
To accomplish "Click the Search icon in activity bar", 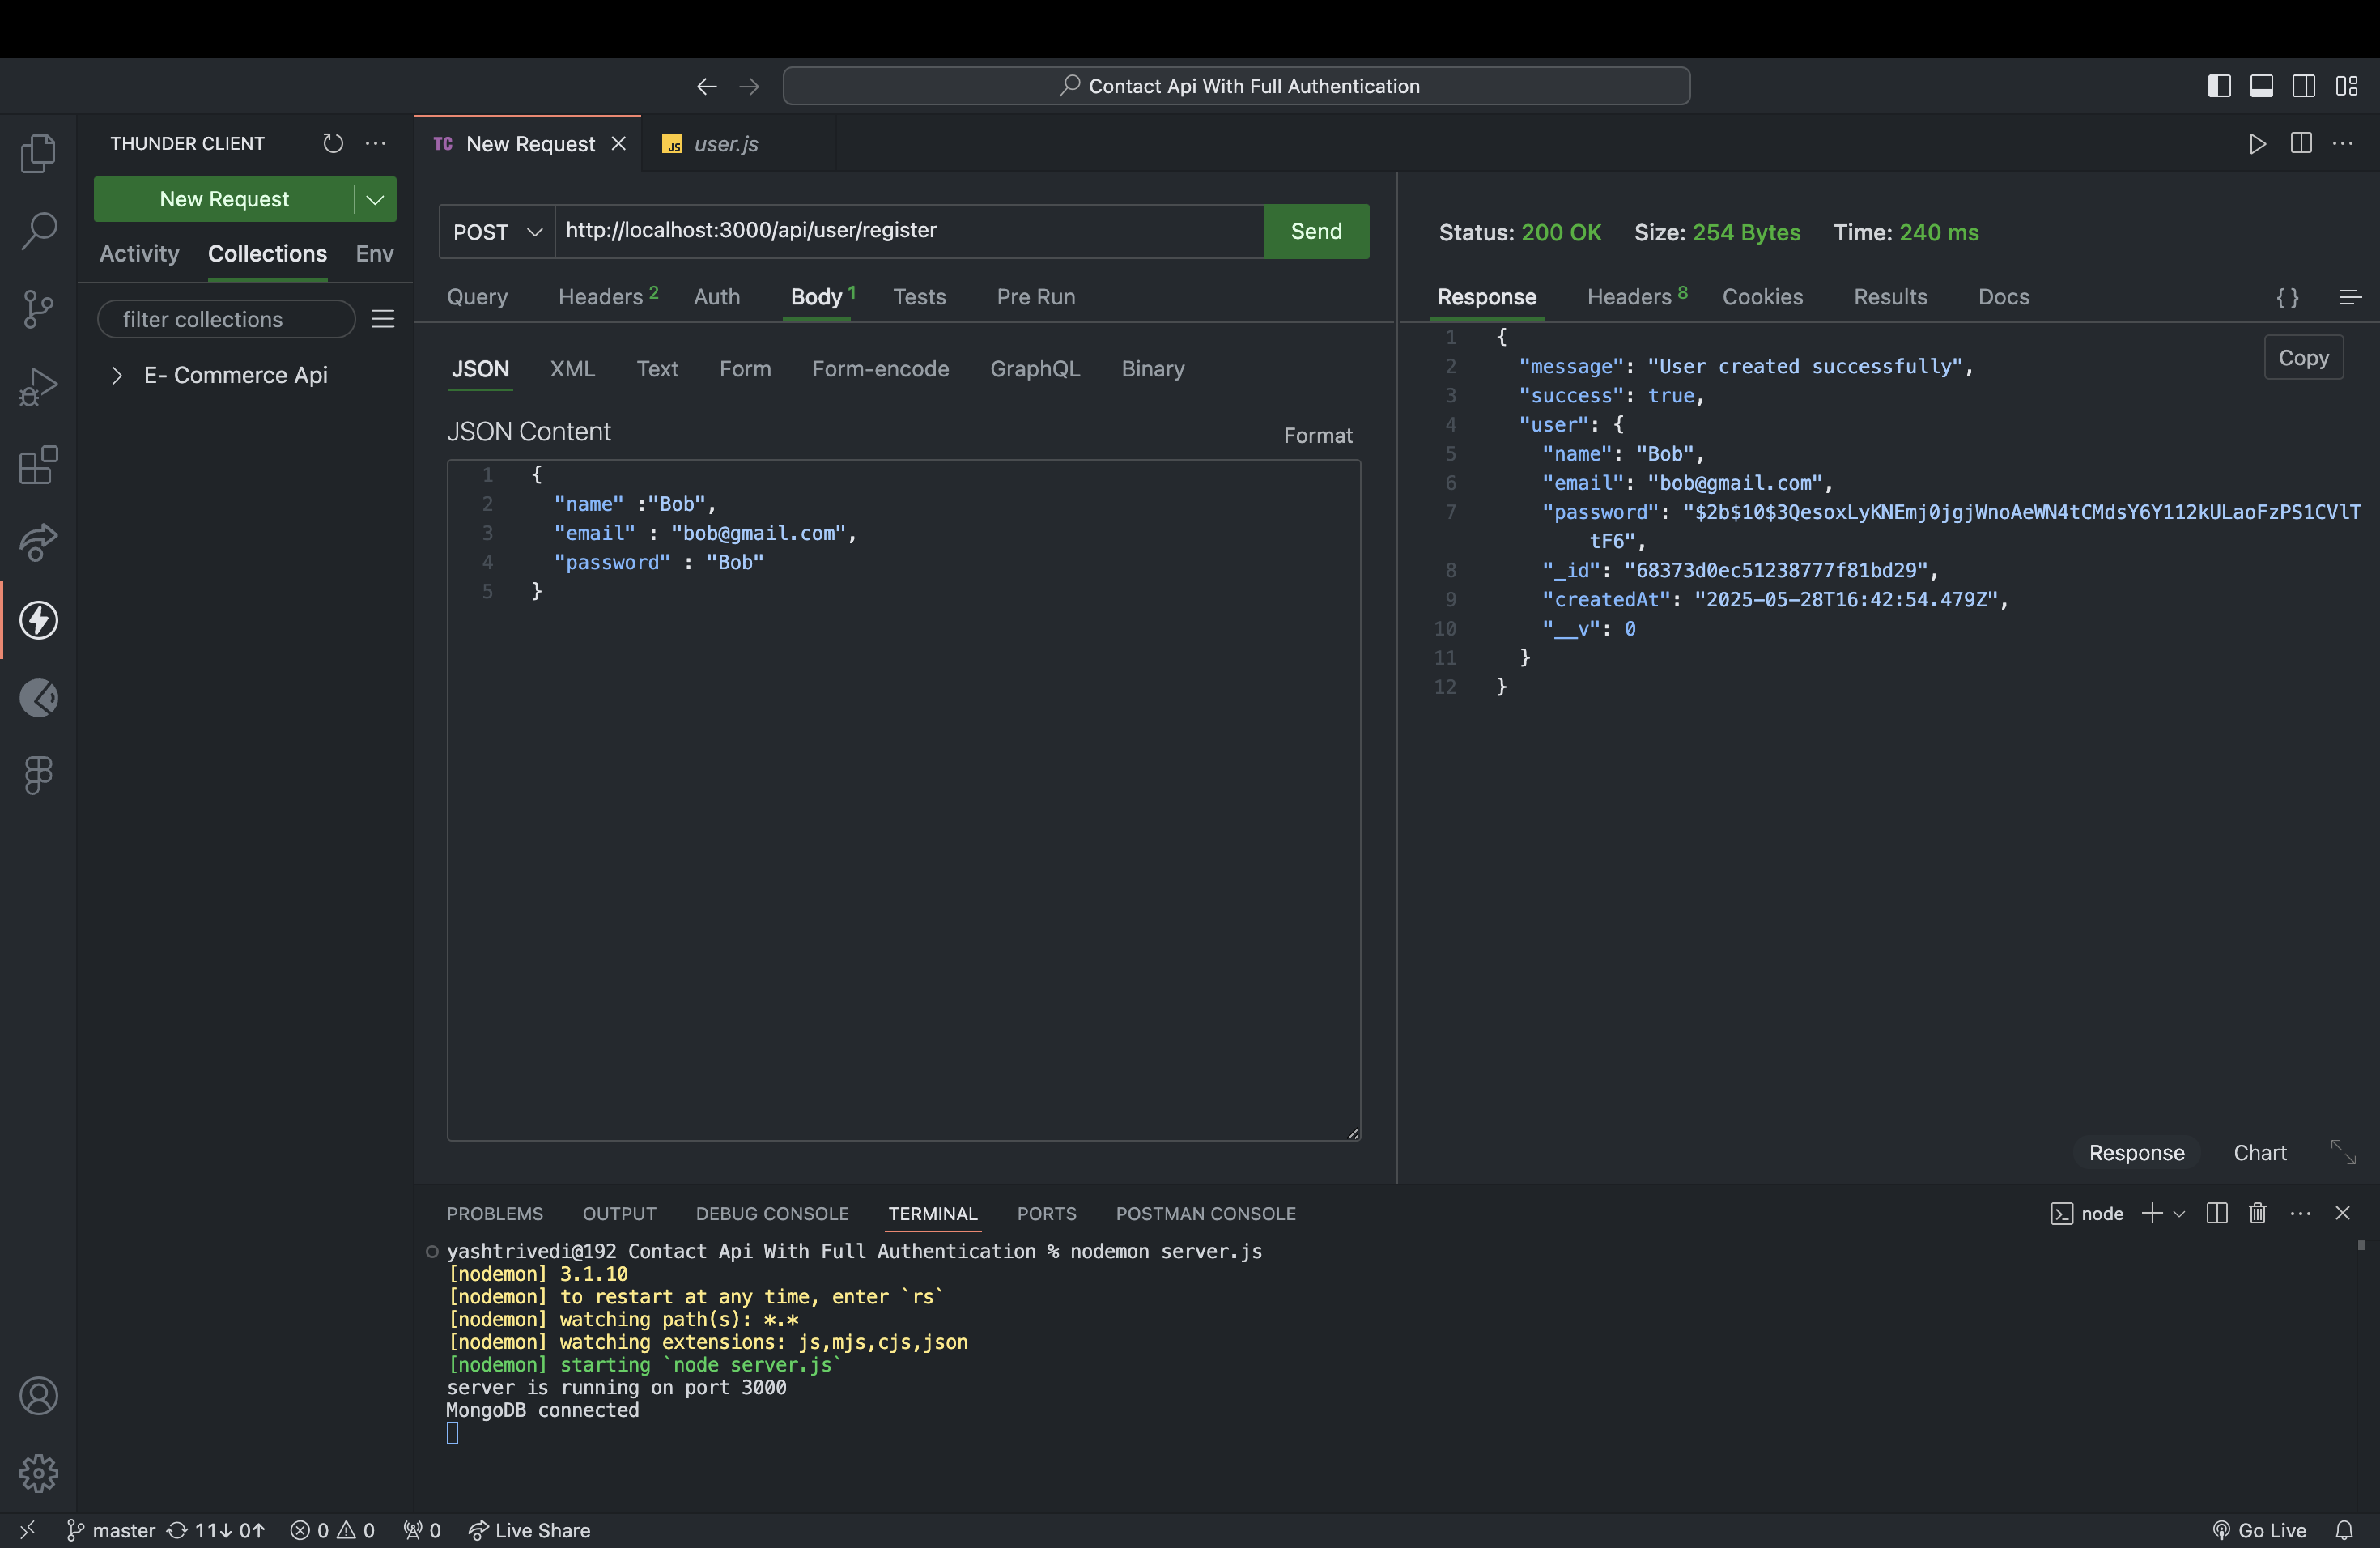I will 39,231.
